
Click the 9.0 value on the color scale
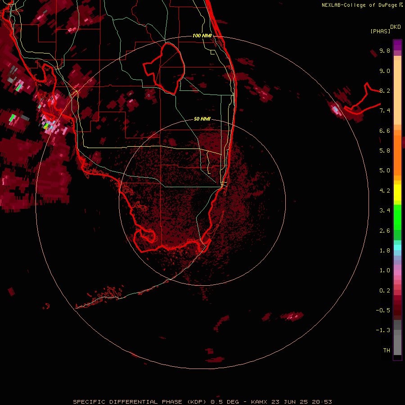pyautogui.click(x=385, y=71)
